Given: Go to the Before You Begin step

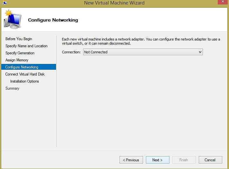Looking at the screenshot, I should point(19,39).
